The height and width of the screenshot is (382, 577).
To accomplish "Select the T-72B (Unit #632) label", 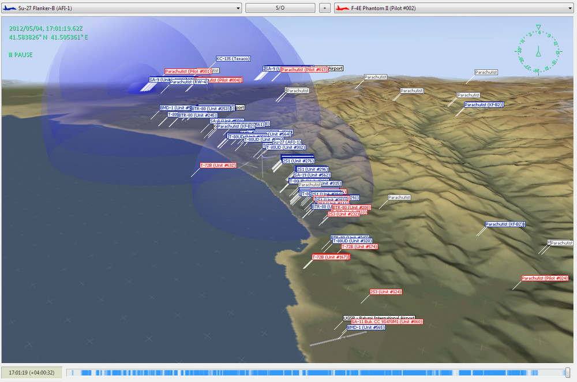I will (x=218, y=165).
